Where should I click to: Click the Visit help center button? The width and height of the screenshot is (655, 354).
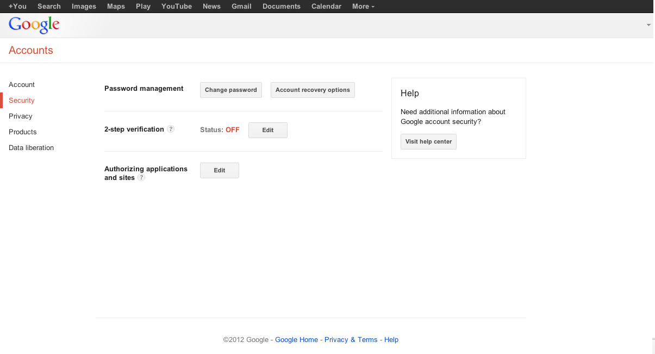point(428,142)
